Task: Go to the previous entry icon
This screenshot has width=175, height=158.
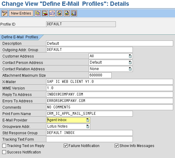Action: click(x=59, y=13)
